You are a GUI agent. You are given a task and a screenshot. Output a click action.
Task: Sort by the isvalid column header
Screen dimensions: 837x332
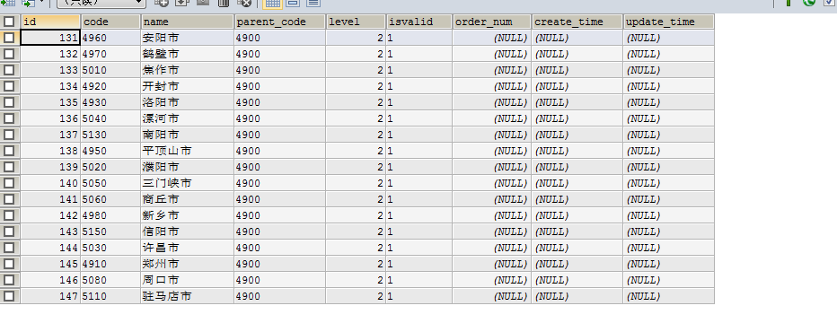pos(419,22)
